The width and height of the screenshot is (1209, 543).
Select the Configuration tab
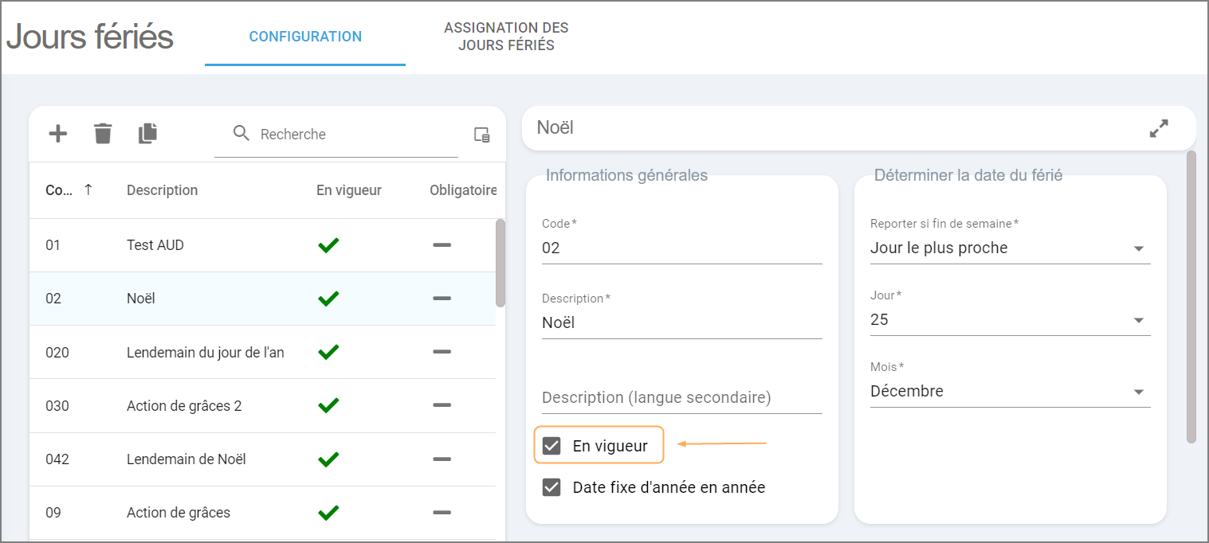(x=305, y=37)
